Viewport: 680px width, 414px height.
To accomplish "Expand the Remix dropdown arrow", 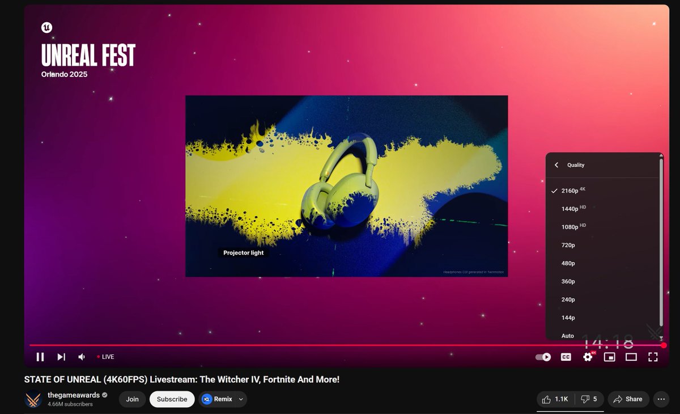I will click(x=241, y=399).
